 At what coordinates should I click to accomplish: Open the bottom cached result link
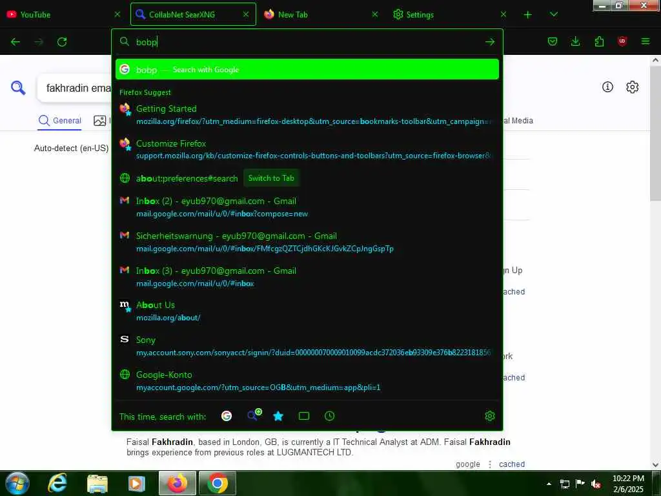point(512,464)
